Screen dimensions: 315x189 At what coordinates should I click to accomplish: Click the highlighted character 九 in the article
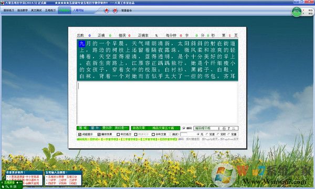tap(82, 43)
